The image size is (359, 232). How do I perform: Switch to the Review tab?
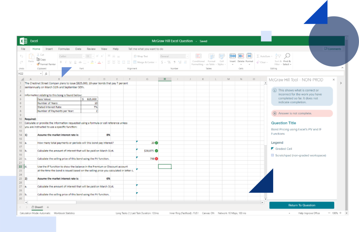91,49
